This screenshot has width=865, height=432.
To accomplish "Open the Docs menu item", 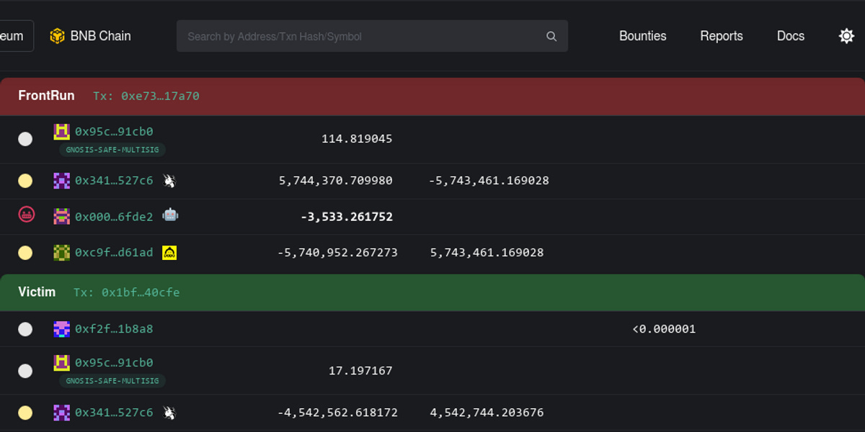I will [791, 36].
